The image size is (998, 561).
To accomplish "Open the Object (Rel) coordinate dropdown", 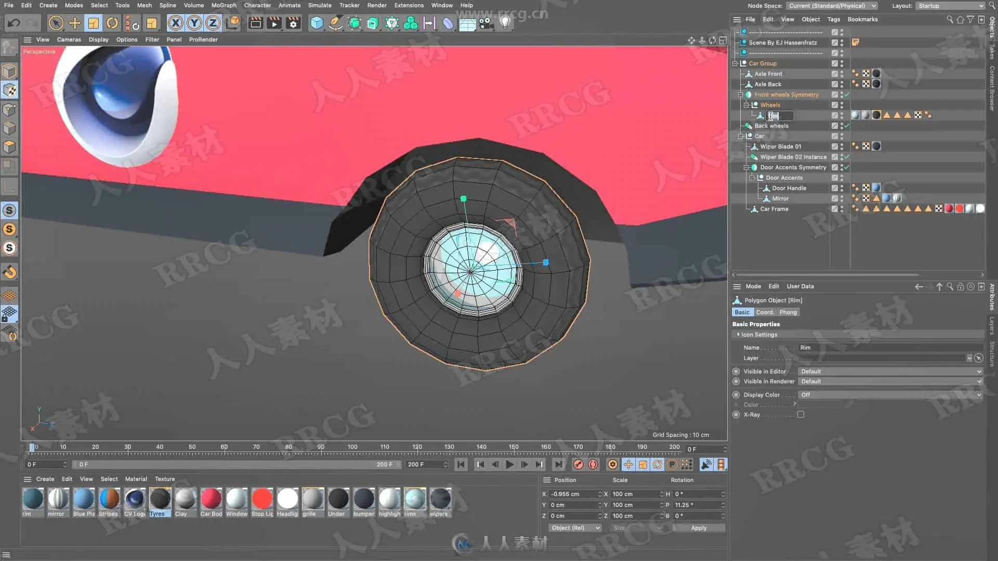I will coord(575,528).
